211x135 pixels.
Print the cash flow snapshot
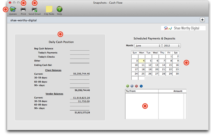pos(23,9)
